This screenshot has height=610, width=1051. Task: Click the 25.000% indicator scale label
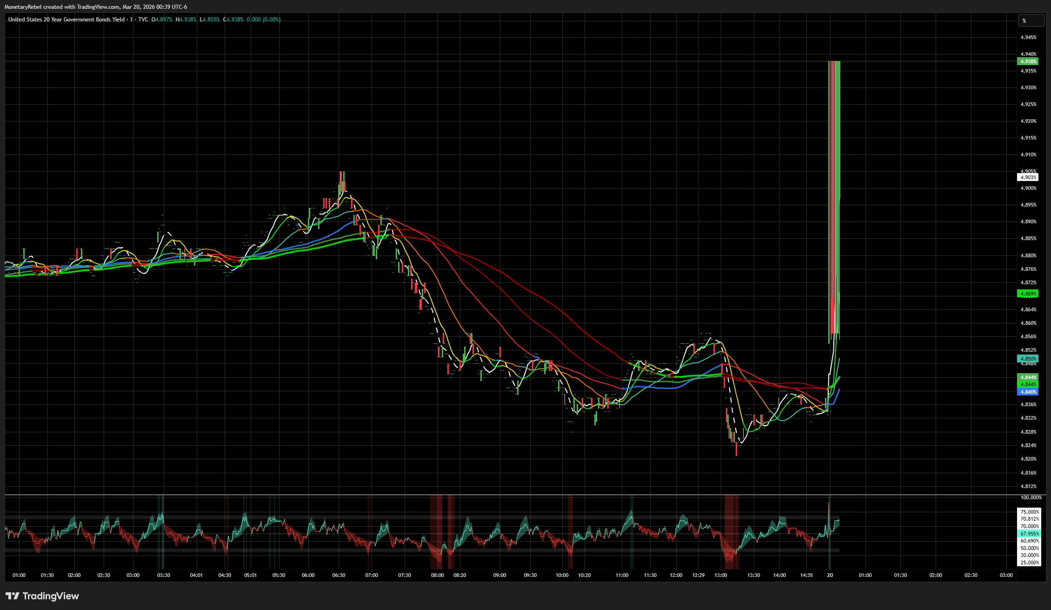1030,563
